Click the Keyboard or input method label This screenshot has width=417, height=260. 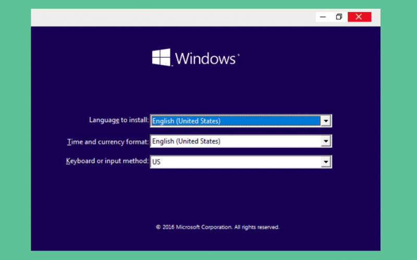pos(107,161)
